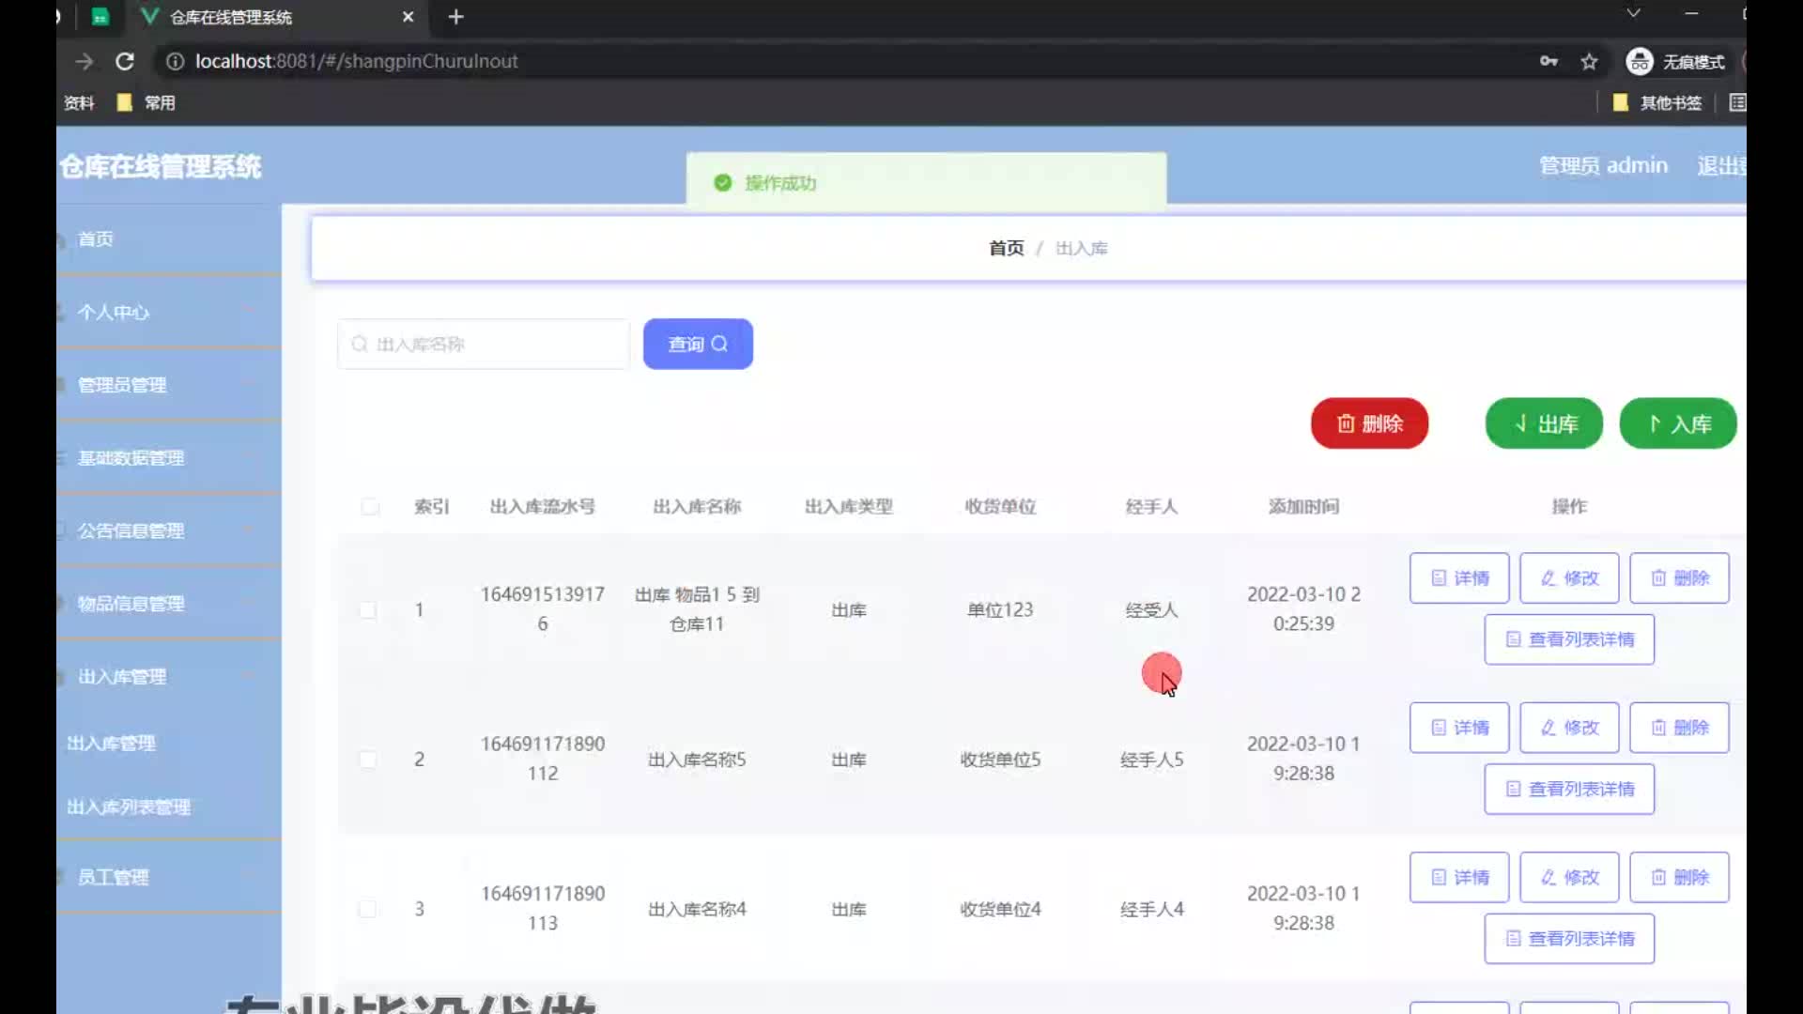Click the 出入库流水号 column header
The image size is (1803, 1014).
pos(543,507)
